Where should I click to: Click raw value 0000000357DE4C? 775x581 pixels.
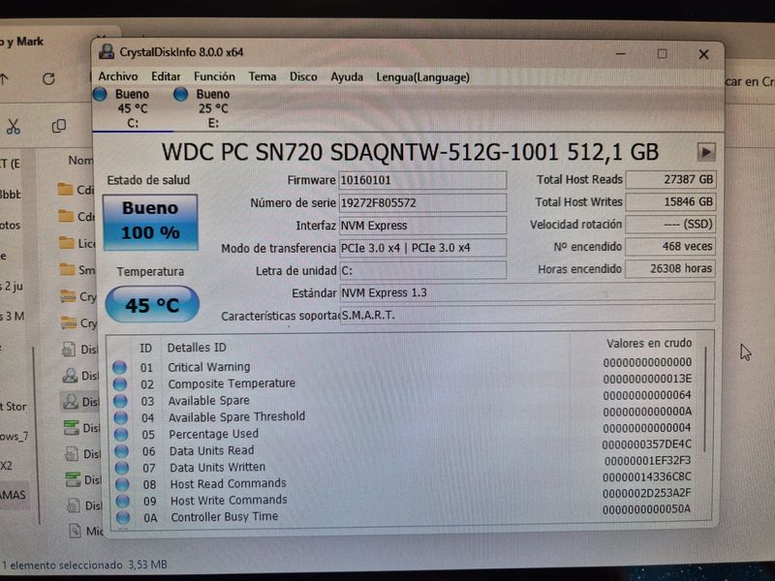click(x=646, y=444)
